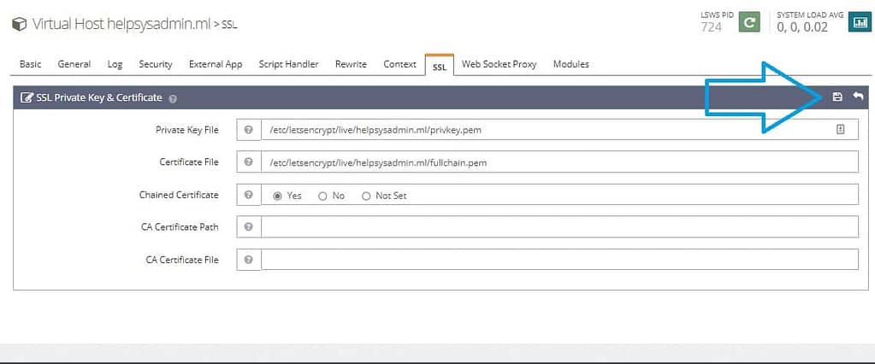This screenshot has height=364, width=875.
Task: Open the Log tab
Action: pos(115,64)
